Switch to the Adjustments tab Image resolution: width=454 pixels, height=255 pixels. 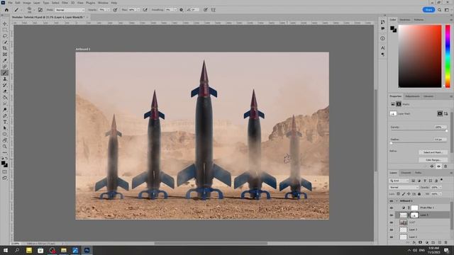coord(412,96)
